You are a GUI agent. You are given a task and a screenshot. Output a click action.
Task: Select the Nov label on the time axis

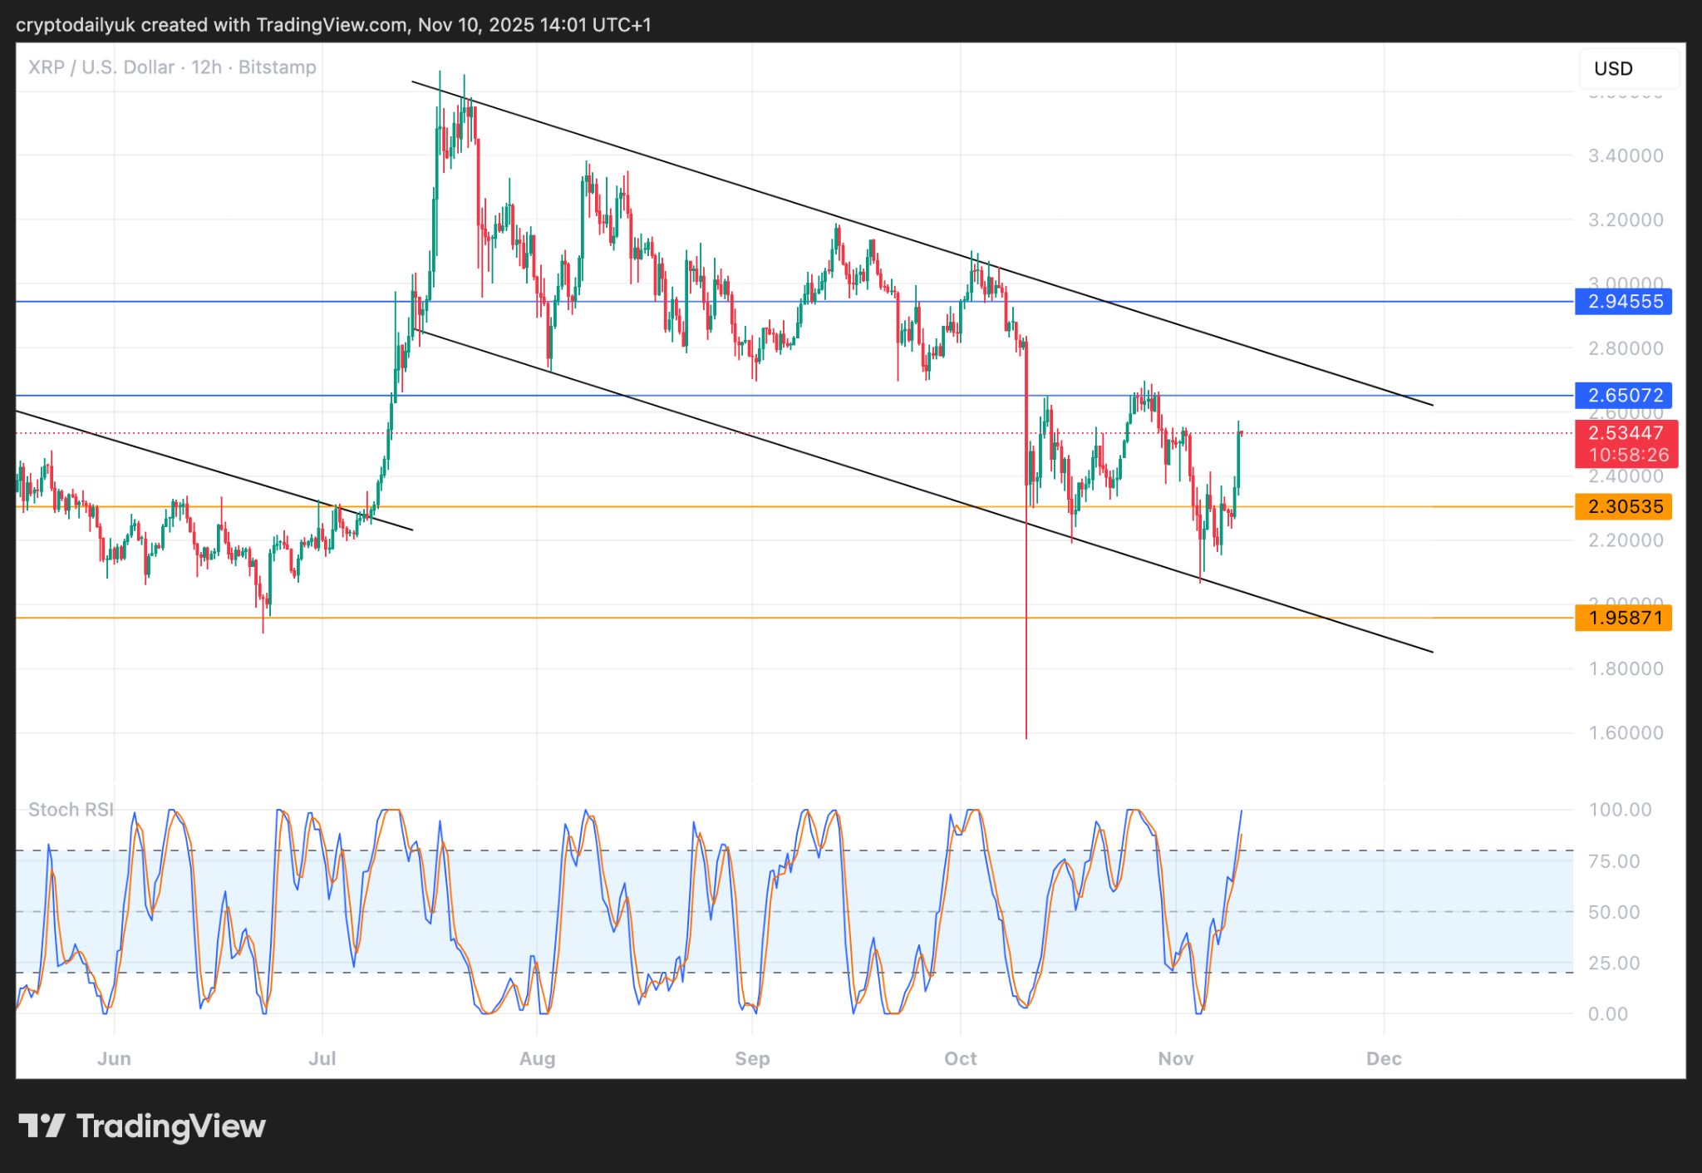click(1176, 1058)
